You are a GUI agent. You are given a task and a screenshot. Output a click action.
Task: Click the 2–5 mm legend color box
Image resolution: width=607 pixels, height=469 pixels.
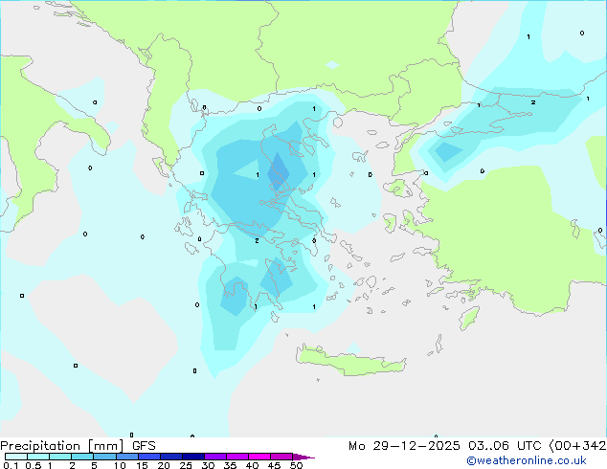pyautogui.click(x=82, y=457)
